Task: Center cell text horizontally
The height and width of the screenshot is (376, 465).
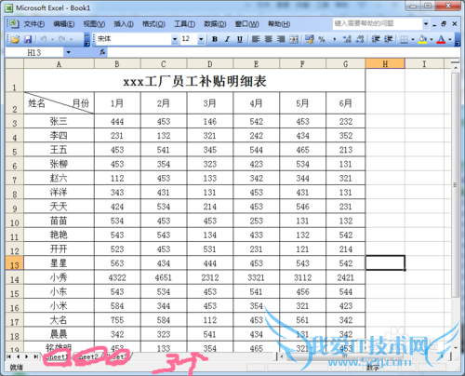Action: click(269, 39)
